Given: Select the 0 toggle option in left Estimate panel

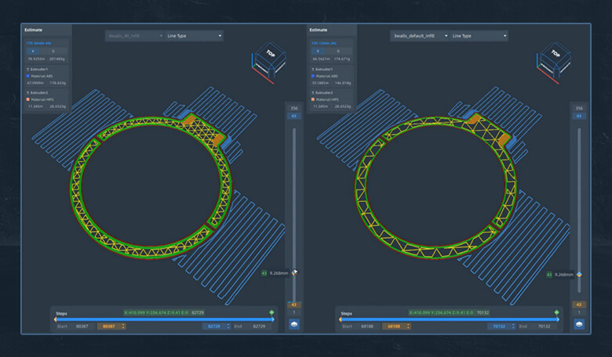Looking at the screenshot, I should [53, 50].
